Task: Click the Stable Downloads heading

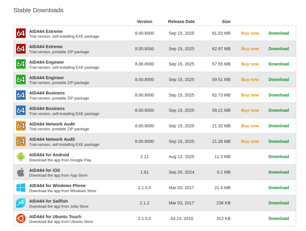Action: click(x=38, y=10)
